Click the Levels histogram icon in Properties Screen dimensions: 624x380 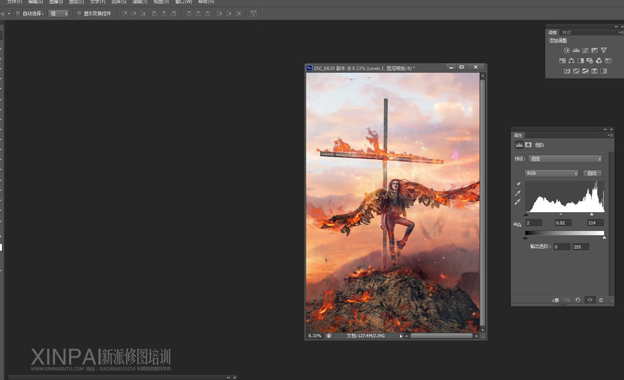click(519, 145)
